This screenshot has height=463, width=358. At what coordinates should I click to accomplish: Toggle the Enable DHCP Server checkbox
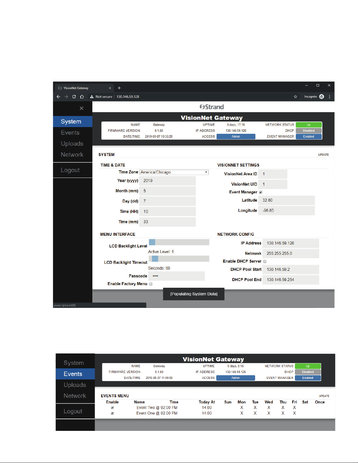pyautogui.click(x=265, y=261)
